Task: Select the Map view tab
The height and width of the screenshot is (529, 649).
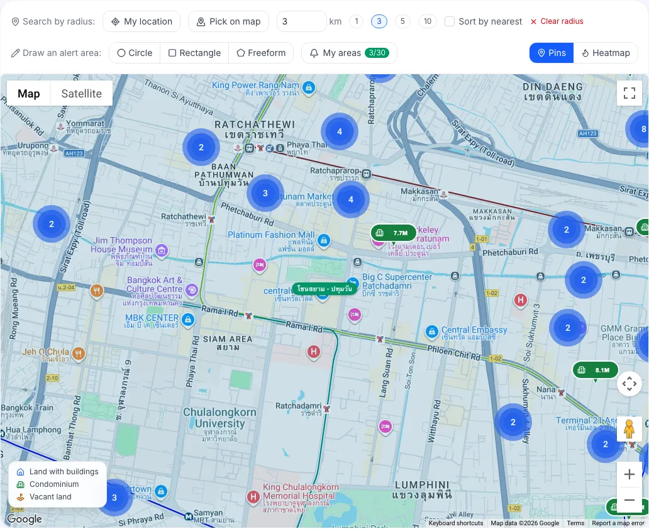Action: [29, 94]
